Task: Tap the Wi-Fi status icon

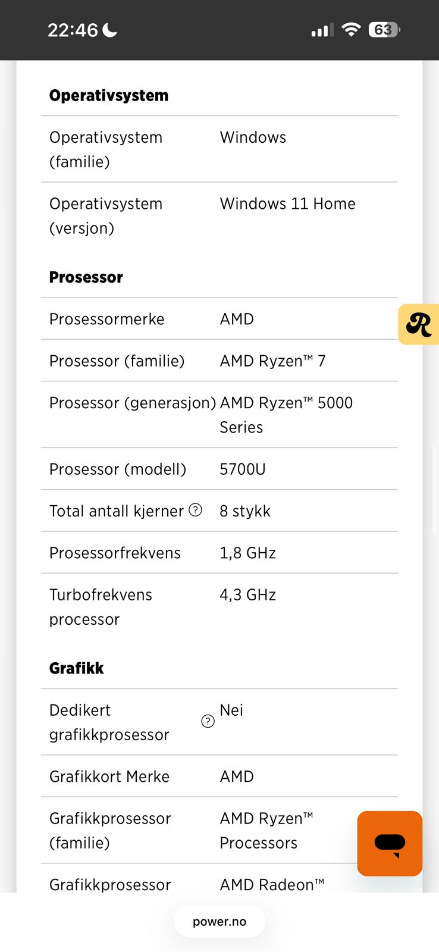Action: coord(352,29)
